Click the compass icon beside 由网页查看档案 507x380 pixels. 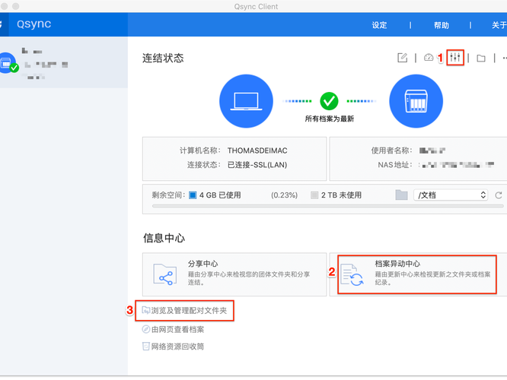146,329
